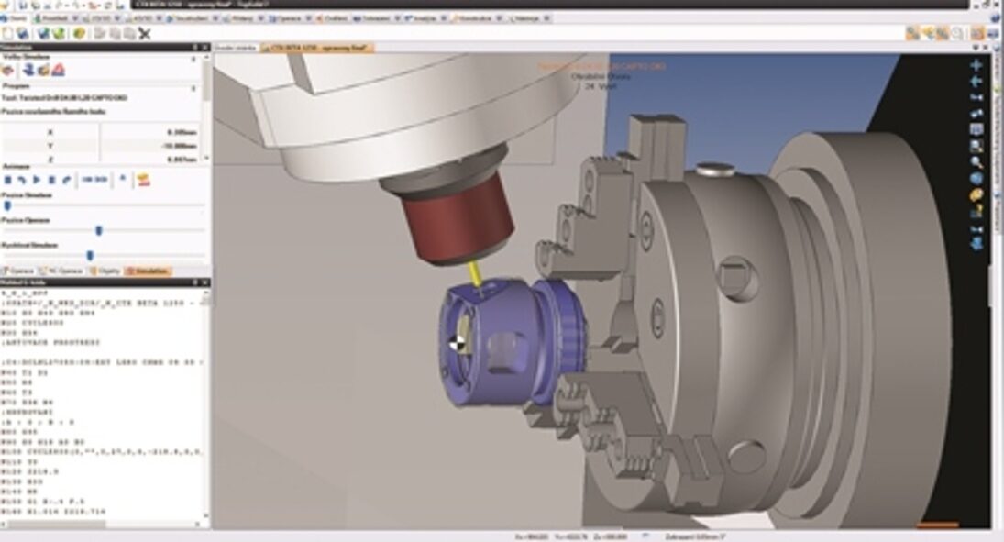Image resolution: width=1004 pixels, height=542 pixels.
Task: Close the NC code output panel
Action: pos(205,282)
